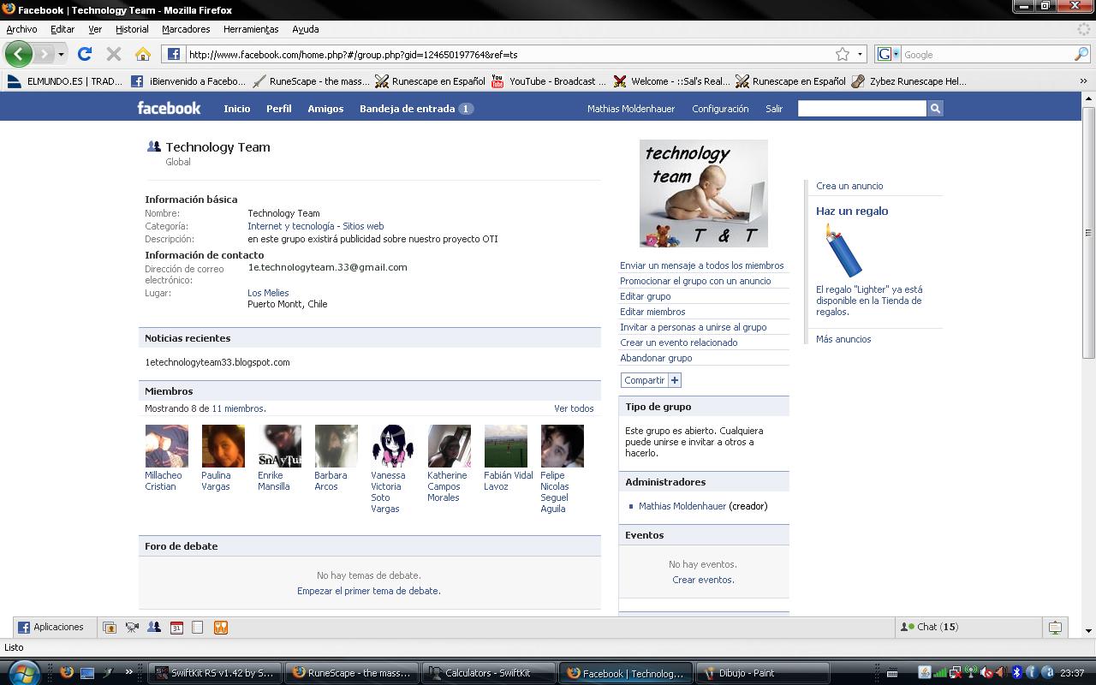1096x685 pixels.
Task: Click the Lighter gift image
Action: pos(843,250)
